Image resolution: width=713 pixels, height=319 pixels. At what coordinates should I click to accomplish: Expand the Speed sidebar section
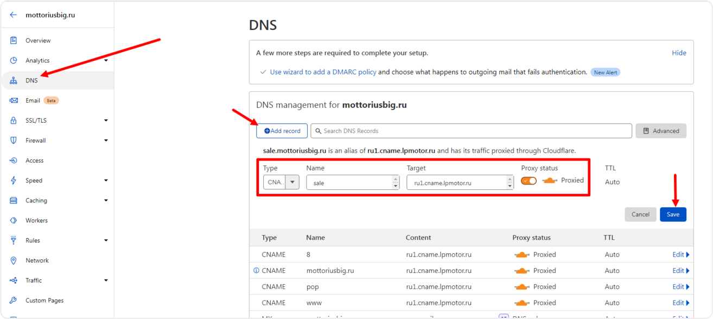[x=106, y=181]
